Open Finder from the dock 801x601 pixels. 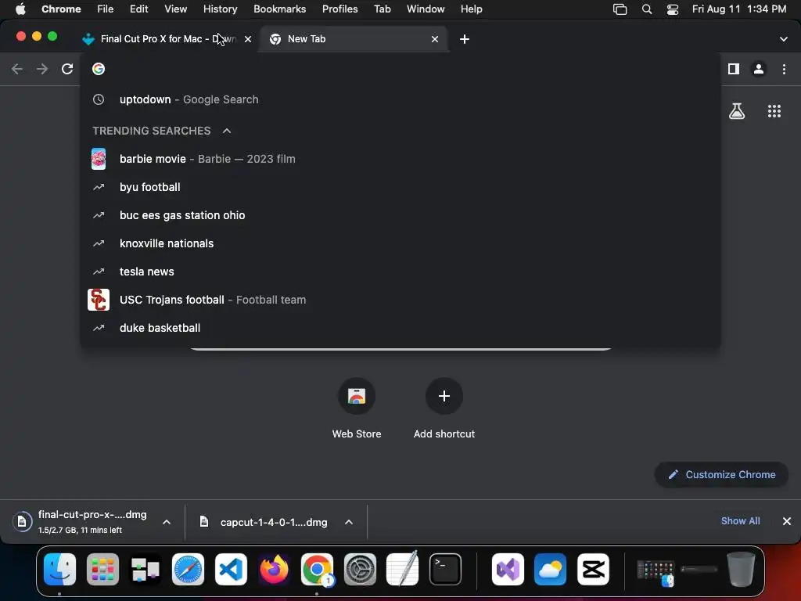click(59, 570)
